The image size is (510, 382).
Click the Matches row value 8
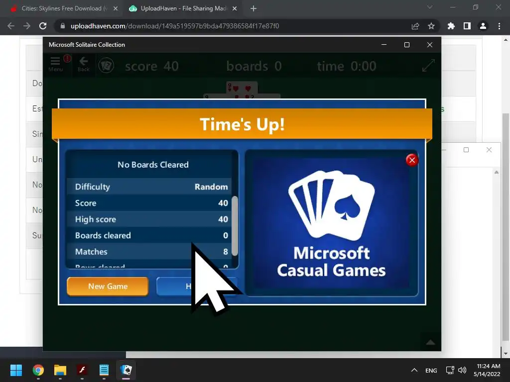coord(226,252)
